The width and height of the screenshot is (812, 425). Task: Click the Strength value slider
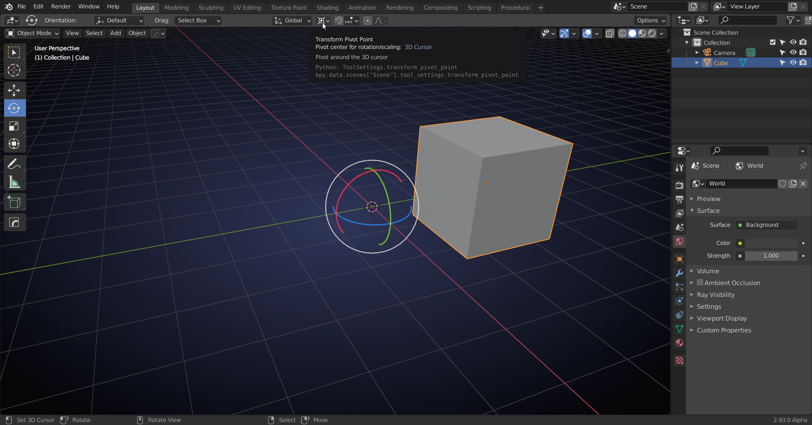pyautogui.click(x=771, y=256)
